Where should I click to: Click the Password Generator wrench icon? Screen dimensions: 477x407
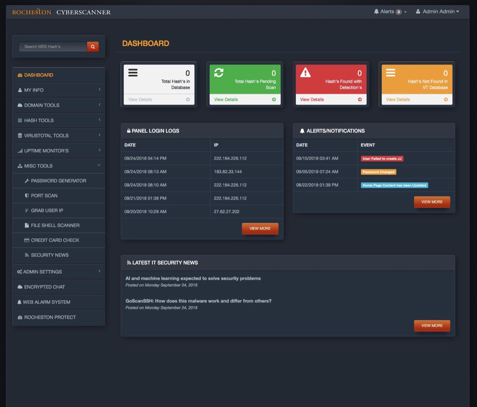[27, 181]
